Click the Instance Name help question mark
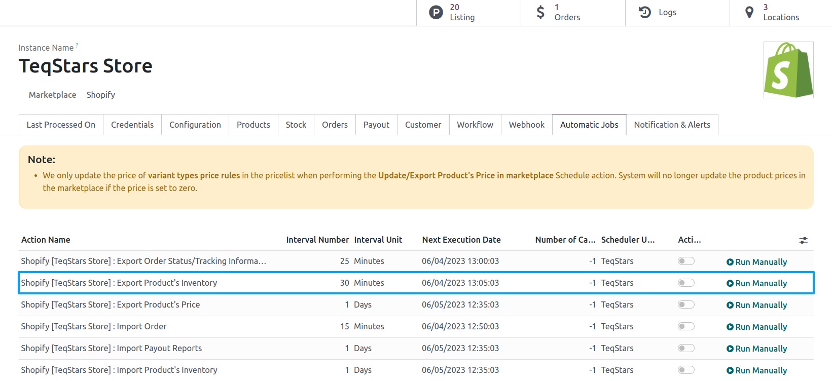The width and height of the screenshot is (832, 381). click(x=77, y=45)
